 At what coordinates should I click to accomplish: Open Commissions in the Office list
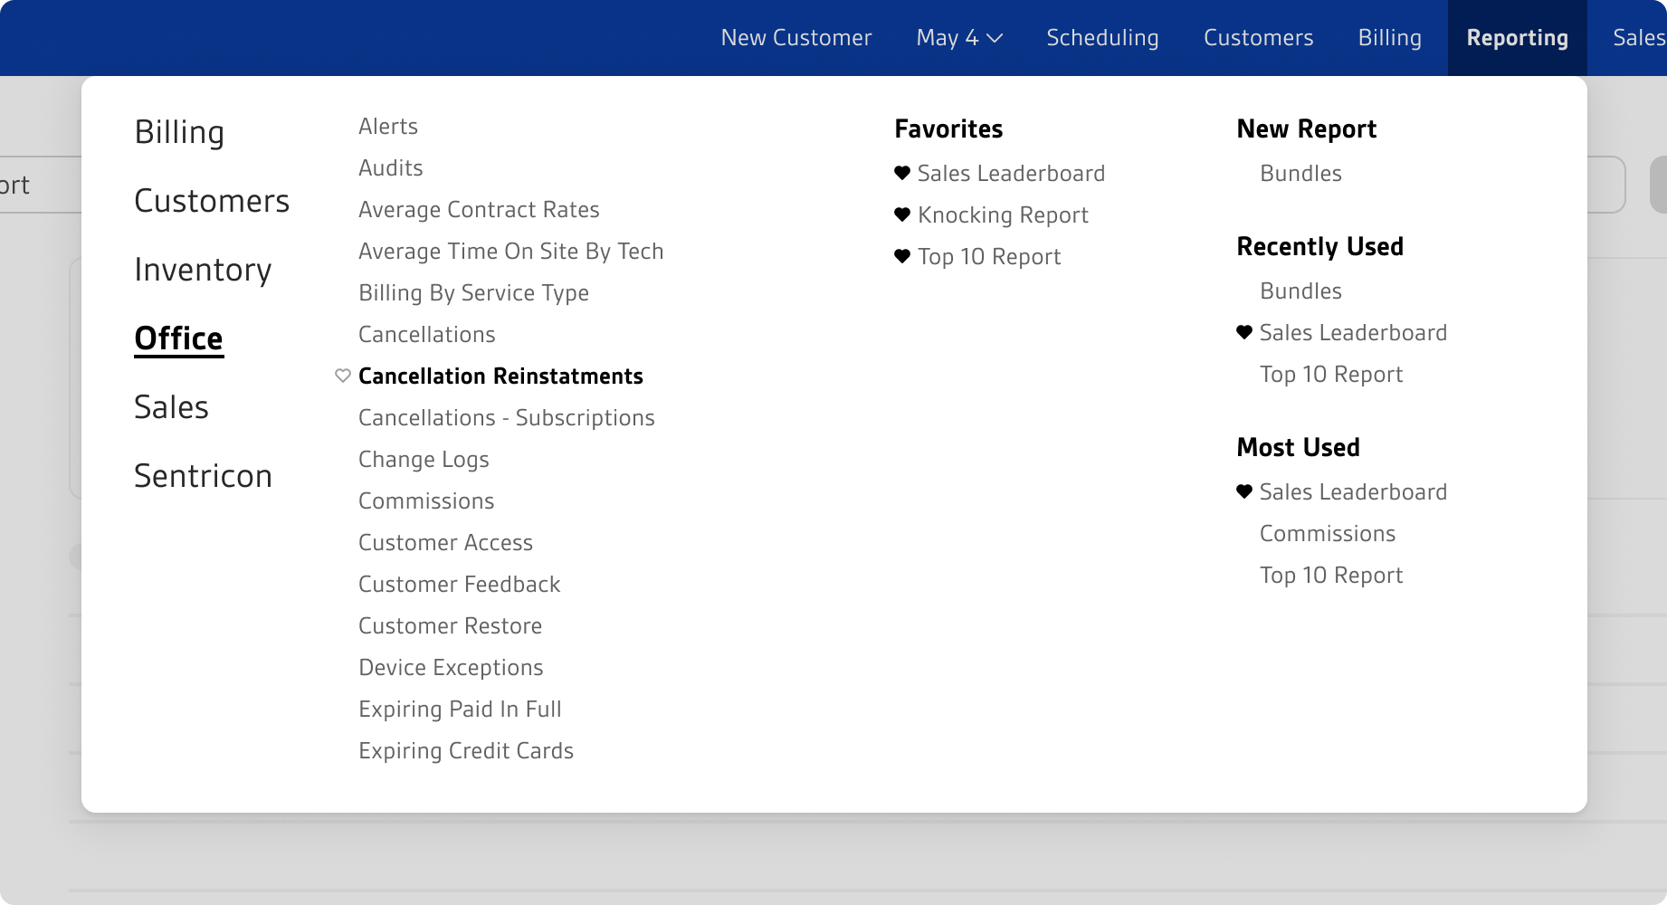click(426, 500)
